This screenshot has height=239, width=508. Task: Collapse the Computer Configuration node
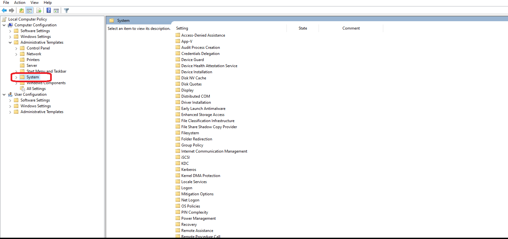(4, 25)
